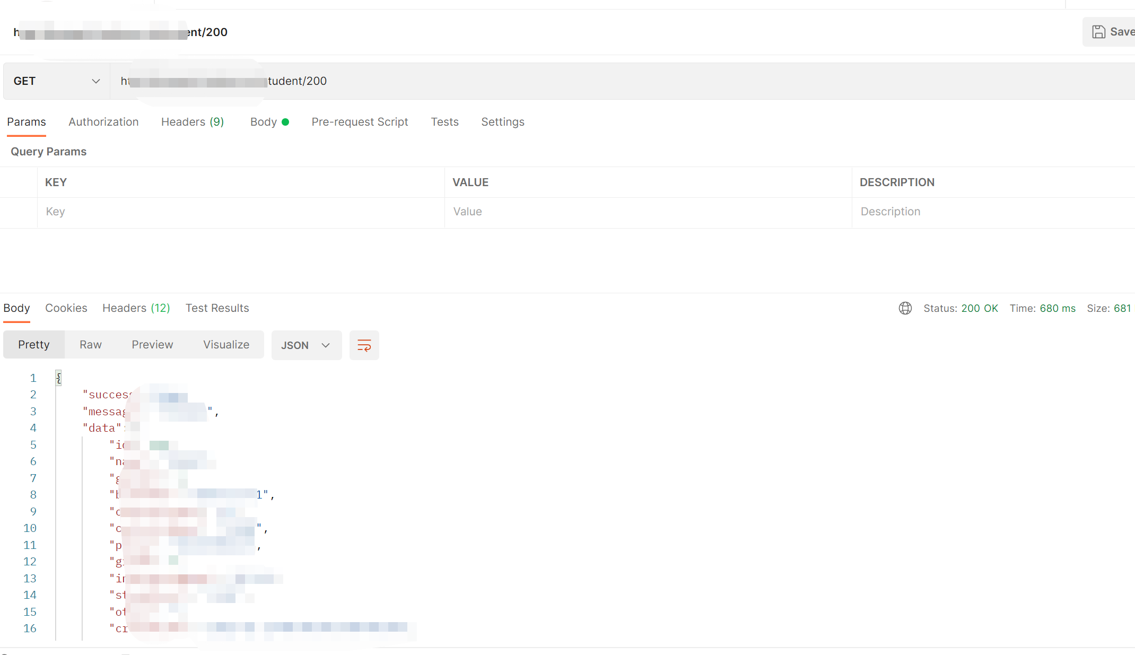Go to the Tests tab
1135x655 pixels.
point(444,122)
